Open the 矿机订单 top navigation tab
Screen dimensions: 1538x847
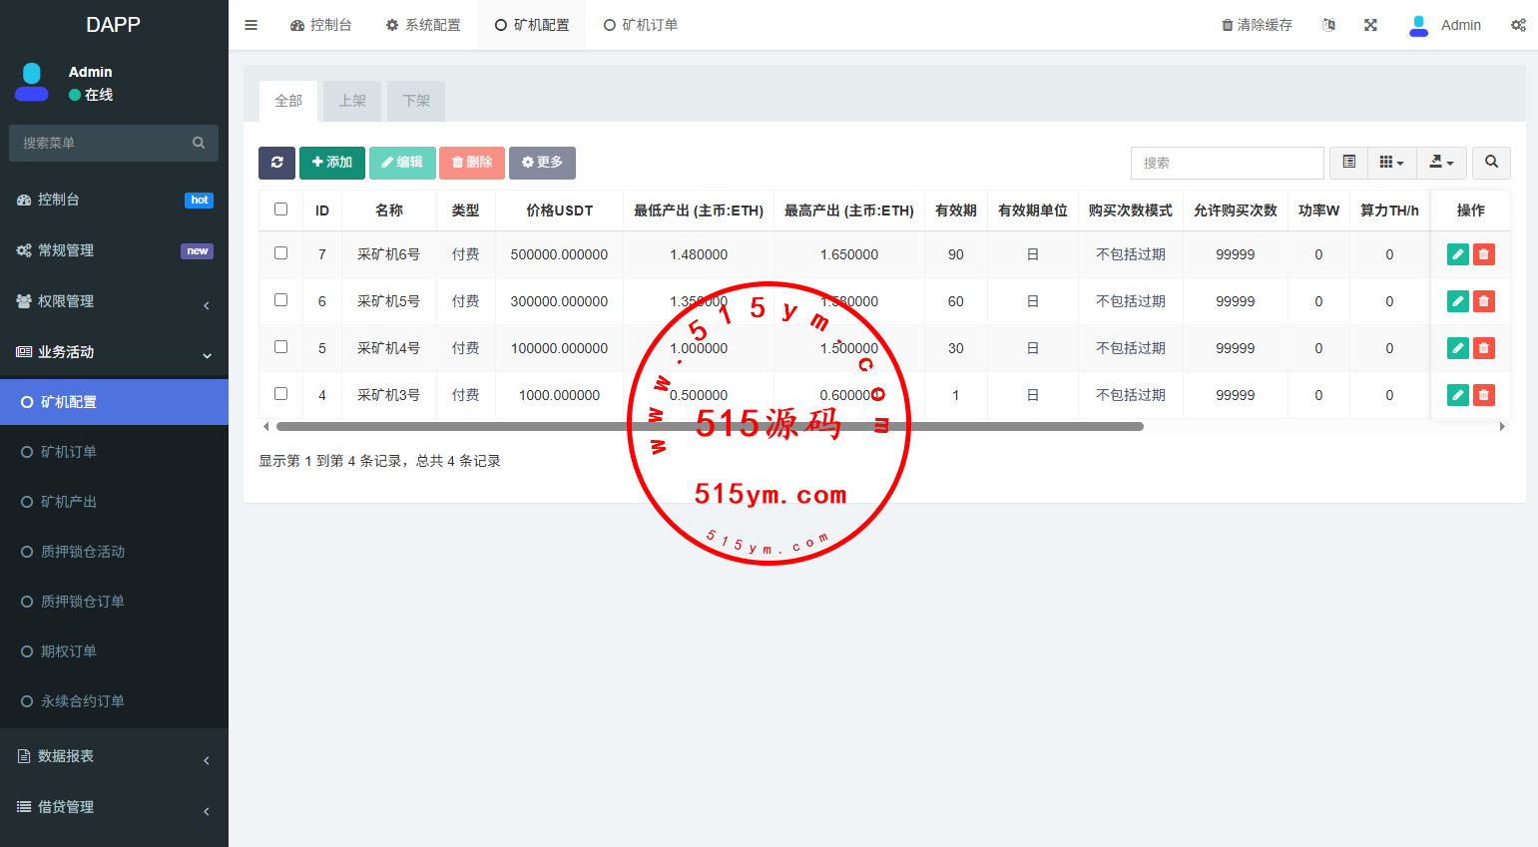point(641,25)
